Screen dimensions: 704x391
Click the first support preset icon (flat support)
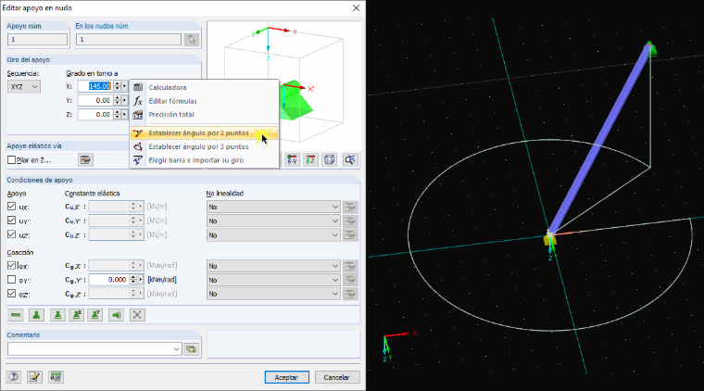coord(16,315)
